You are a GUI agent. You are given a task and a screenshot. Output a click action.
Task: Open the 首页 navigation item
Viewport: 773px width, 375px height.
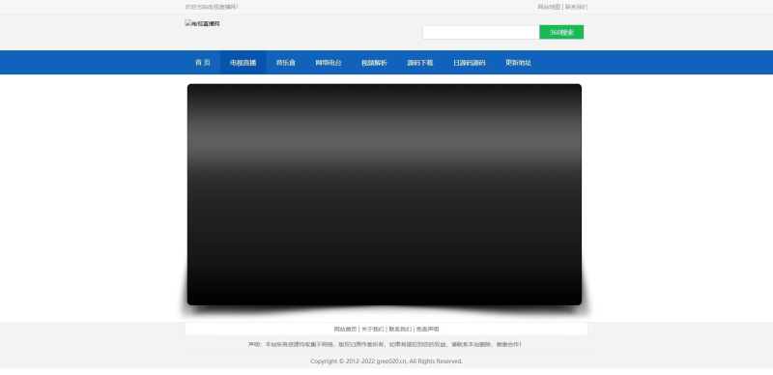(203, 63)
